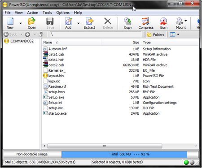Click the Delete X toolbar icon

[x=108, y=21]
